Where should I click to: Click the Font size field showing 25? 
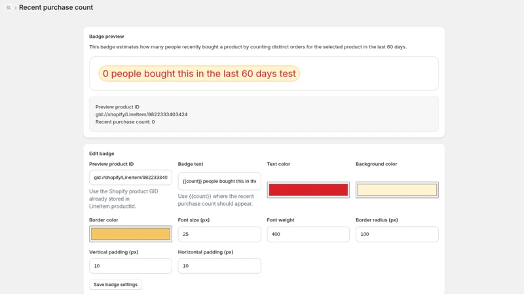point(219,234)
